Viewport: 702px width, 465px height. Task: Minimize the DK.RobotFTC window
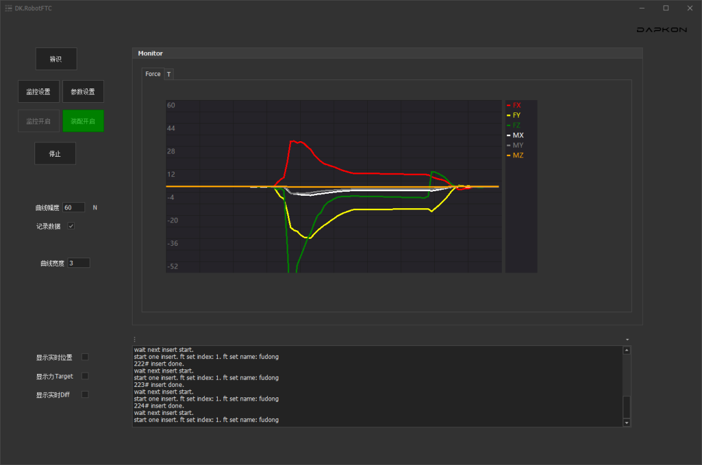(642, 8)
